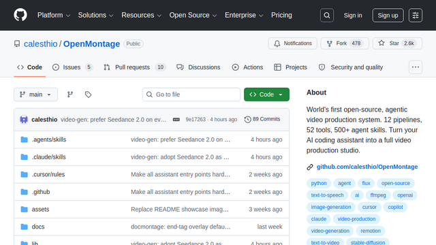Viewport: 436px width, 245px height.
Task: Click the .claude/skills folder icon
Action: tap(25, 157)
